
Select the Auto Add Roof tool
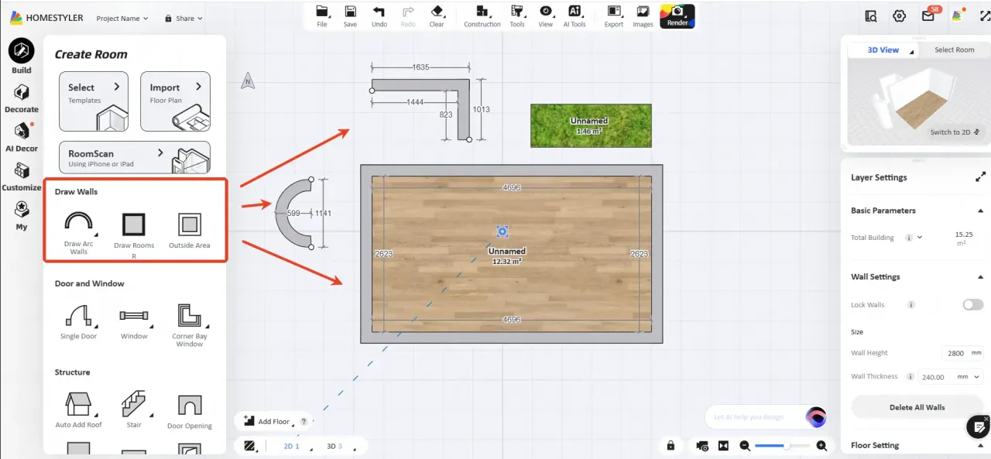(78, 405)
